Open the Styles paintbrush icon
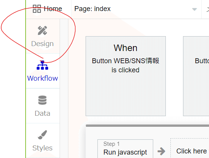This screenshot has width=209, height=158. (x=42, y=135)
